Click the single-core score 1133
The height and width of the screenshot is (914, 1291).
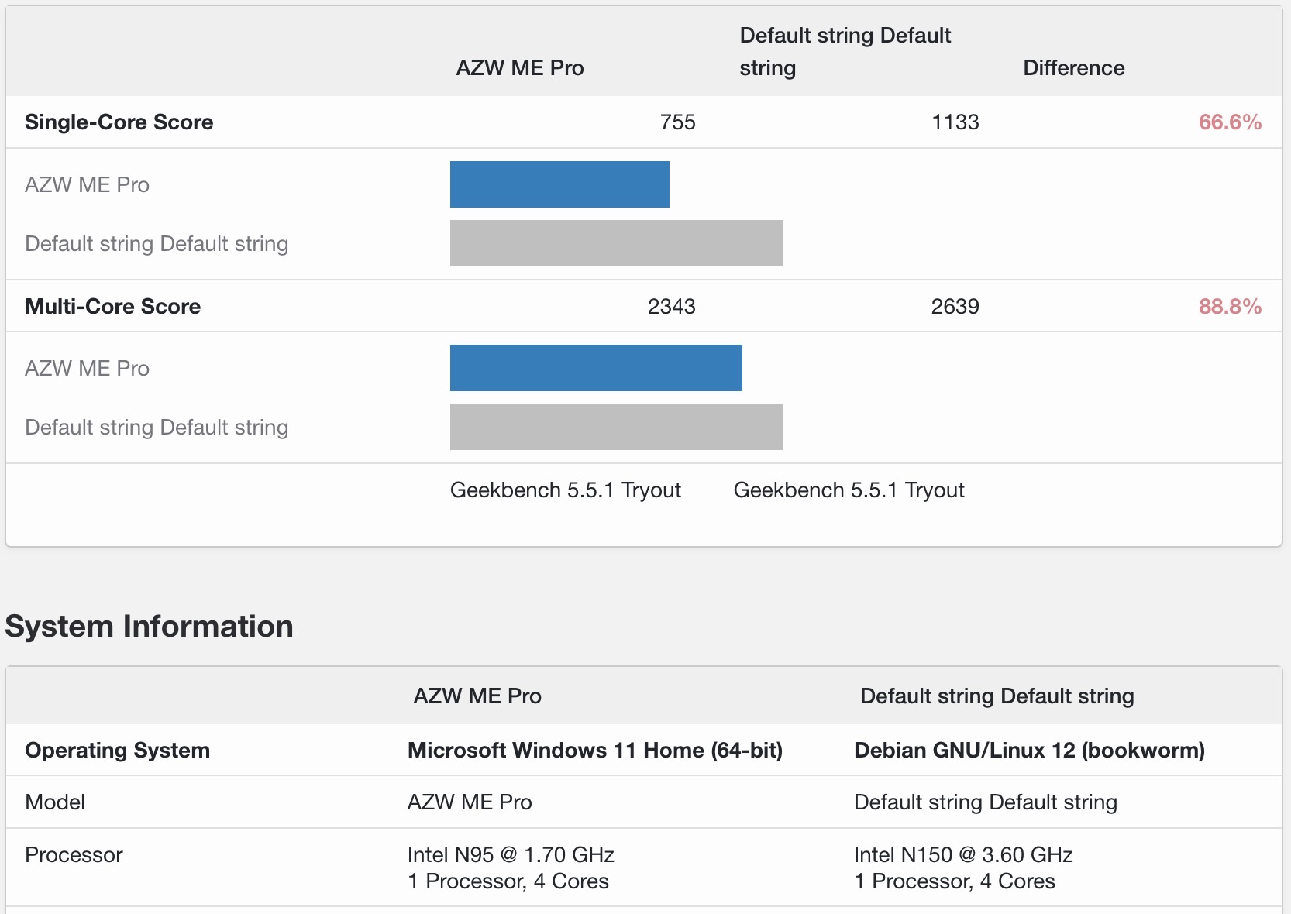[x=955, y=122]
